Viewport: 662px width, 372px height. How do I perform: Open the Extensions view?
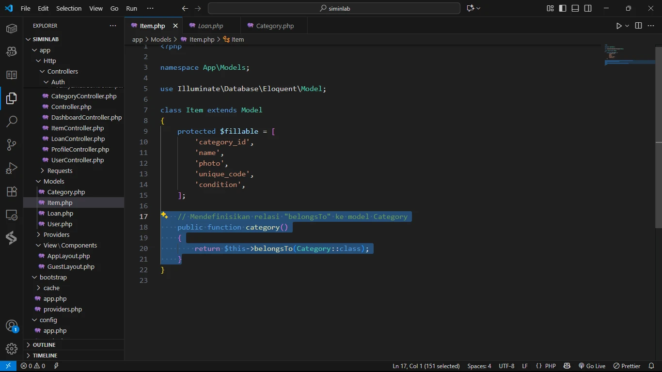[x=12, y=191]
